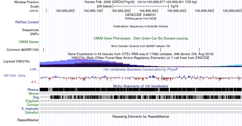
Task: Click the GENCODE V49lift37 track title
Action: click(141, 15)
